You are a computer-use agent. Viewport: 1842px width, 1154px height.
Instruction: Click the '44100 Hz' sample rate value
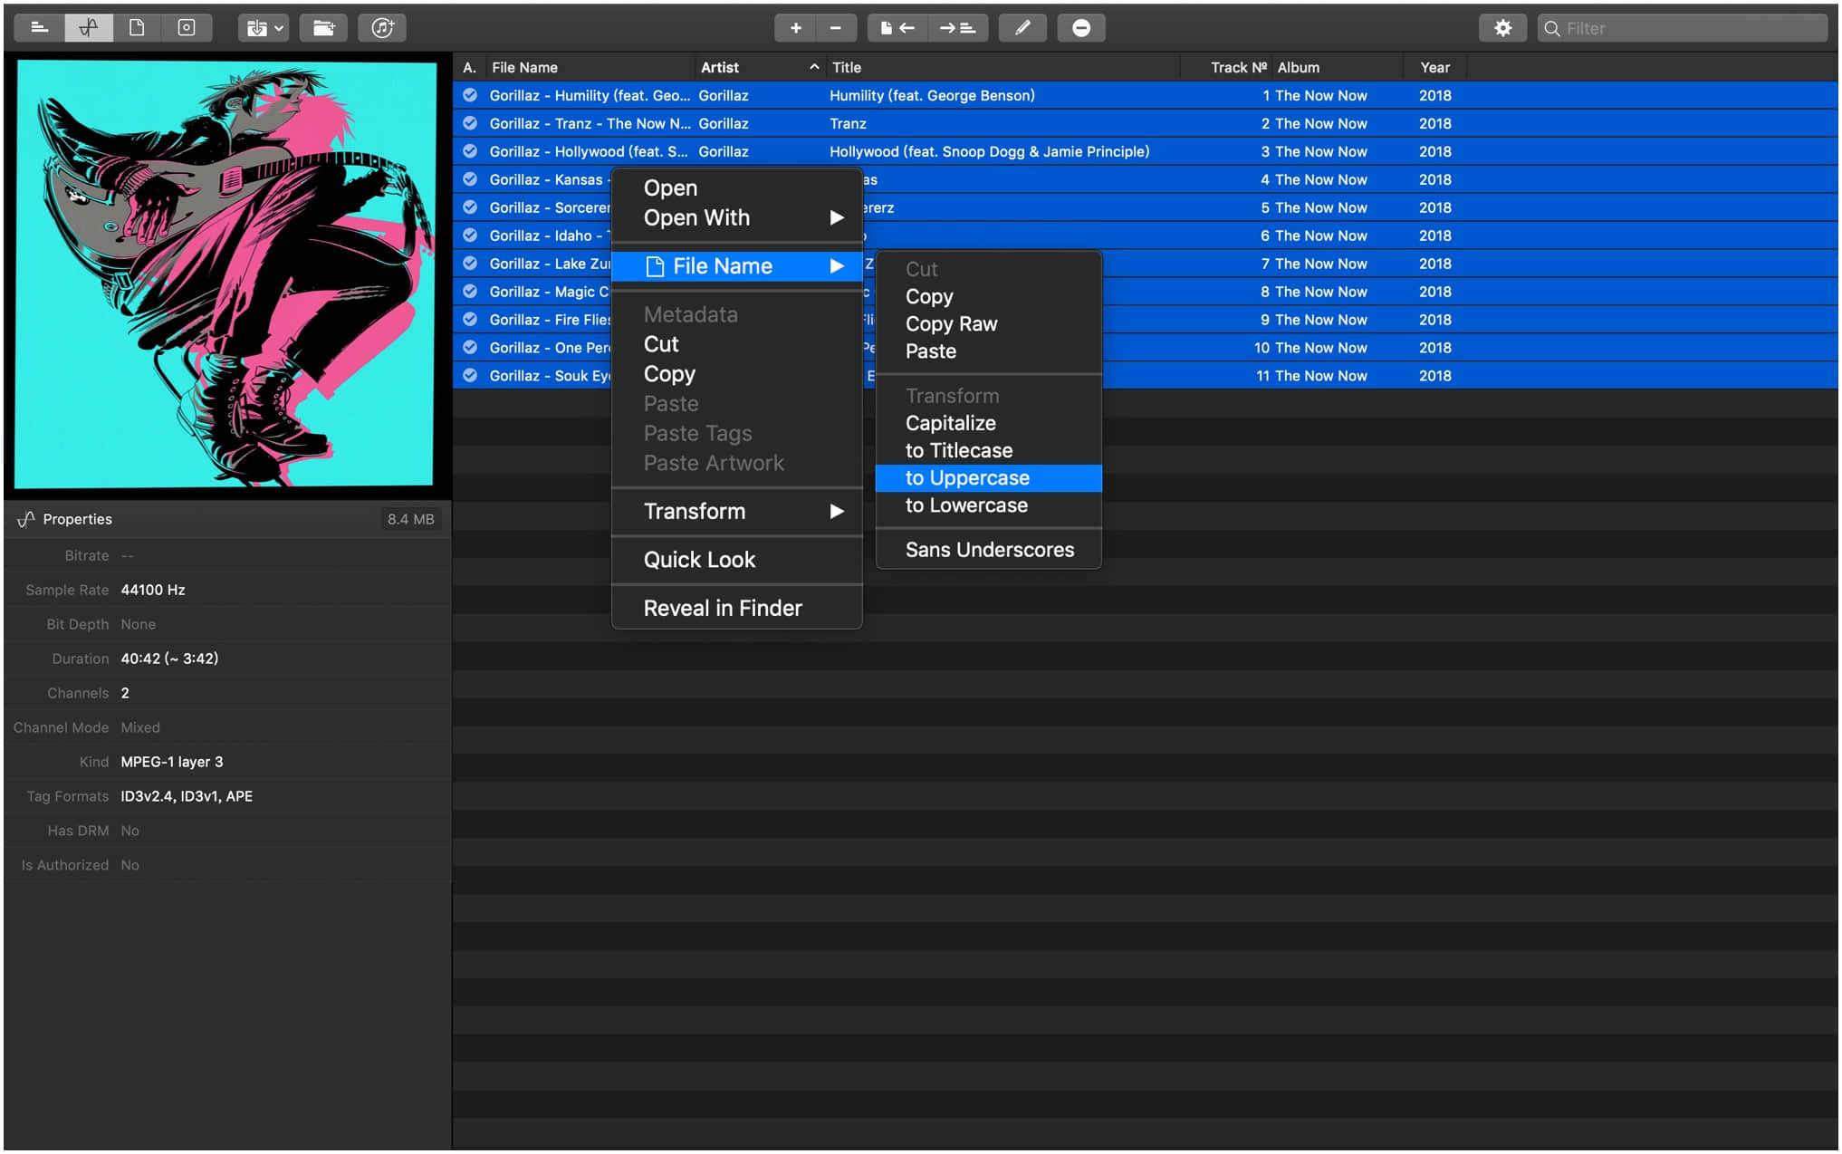(x=153, y=590)
